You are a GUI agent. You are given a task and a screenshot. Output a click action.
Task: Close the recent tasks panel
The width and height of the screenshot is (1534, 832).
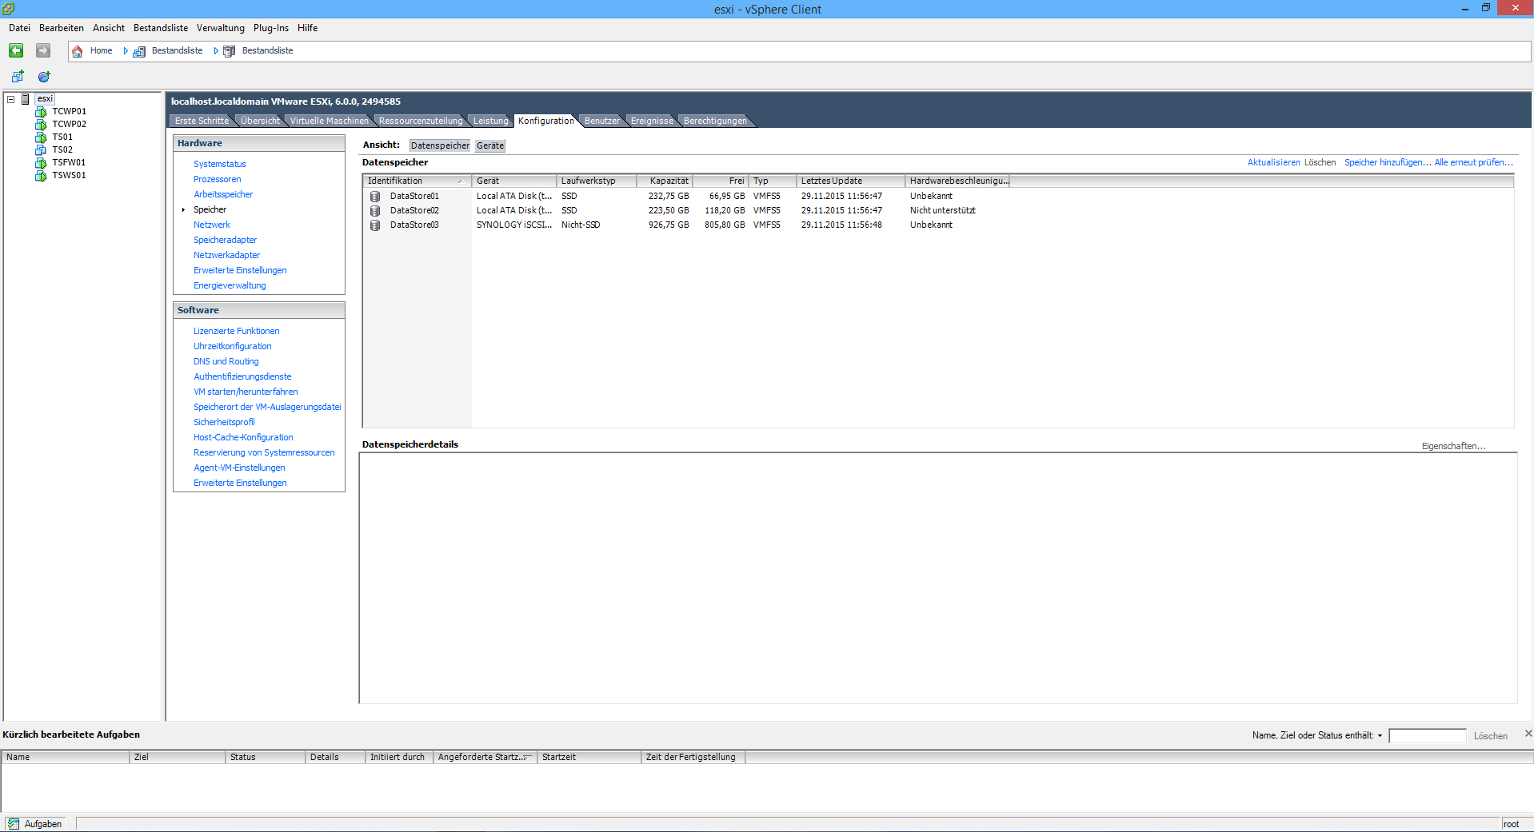click(x=1528, y=733)
